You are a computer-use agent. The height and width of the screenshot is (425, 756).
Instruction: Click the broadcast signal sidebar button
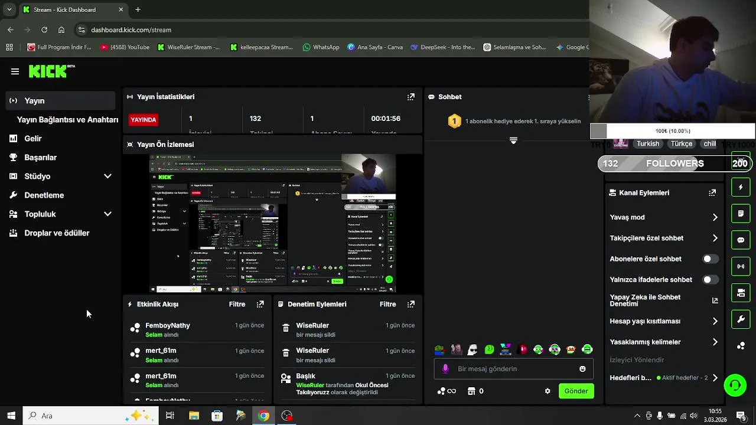(x=741, y=266)
